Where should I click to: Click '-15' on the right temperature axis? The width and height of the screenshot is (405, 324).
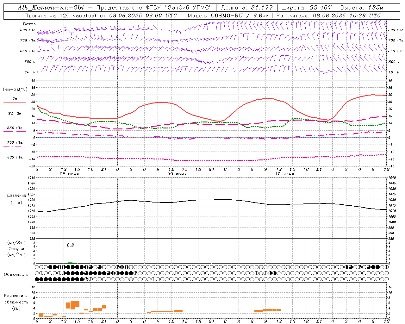pos(391,159)
